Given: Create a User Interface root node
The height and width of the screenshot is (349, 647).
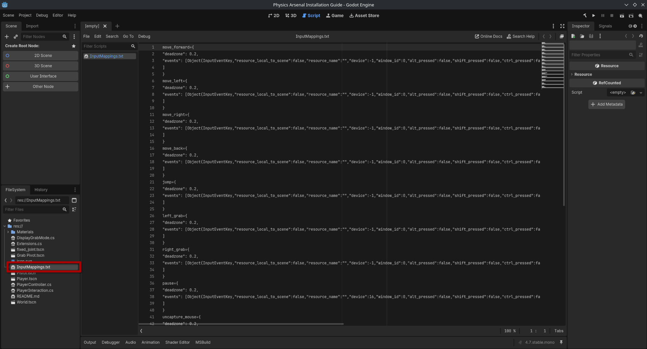Looking at the screenshot, I should 40,76.
